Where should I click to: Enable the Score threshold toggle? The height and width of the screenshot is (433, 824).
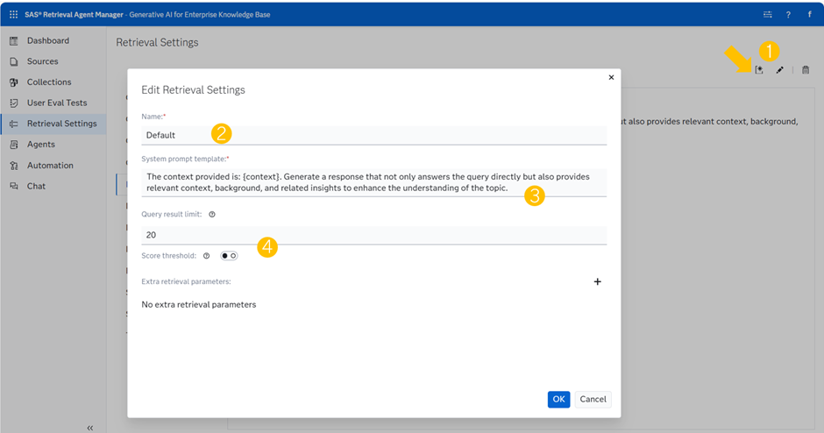click(x=229, y=256)
